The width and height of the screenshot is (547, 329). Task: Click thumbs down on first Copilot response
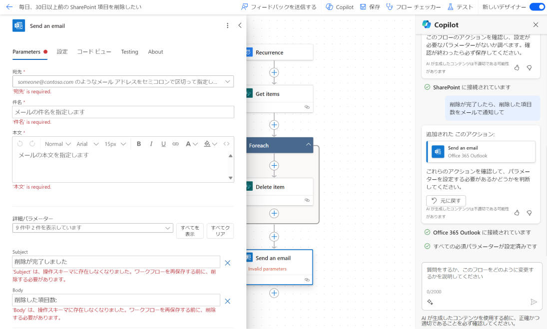click(529, 67)
